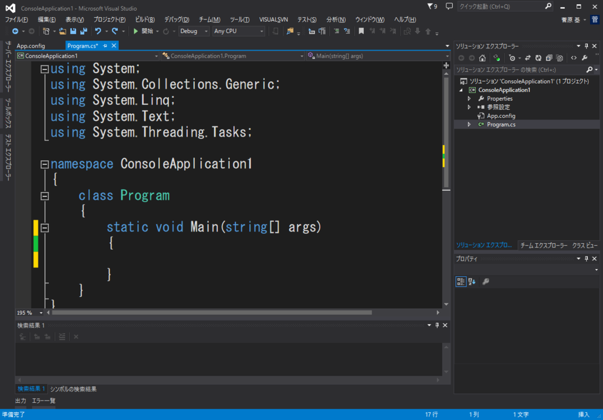Collapse the class Program outlining block
The height and width of the screenshot is (420, 603).
coord(45,196)
